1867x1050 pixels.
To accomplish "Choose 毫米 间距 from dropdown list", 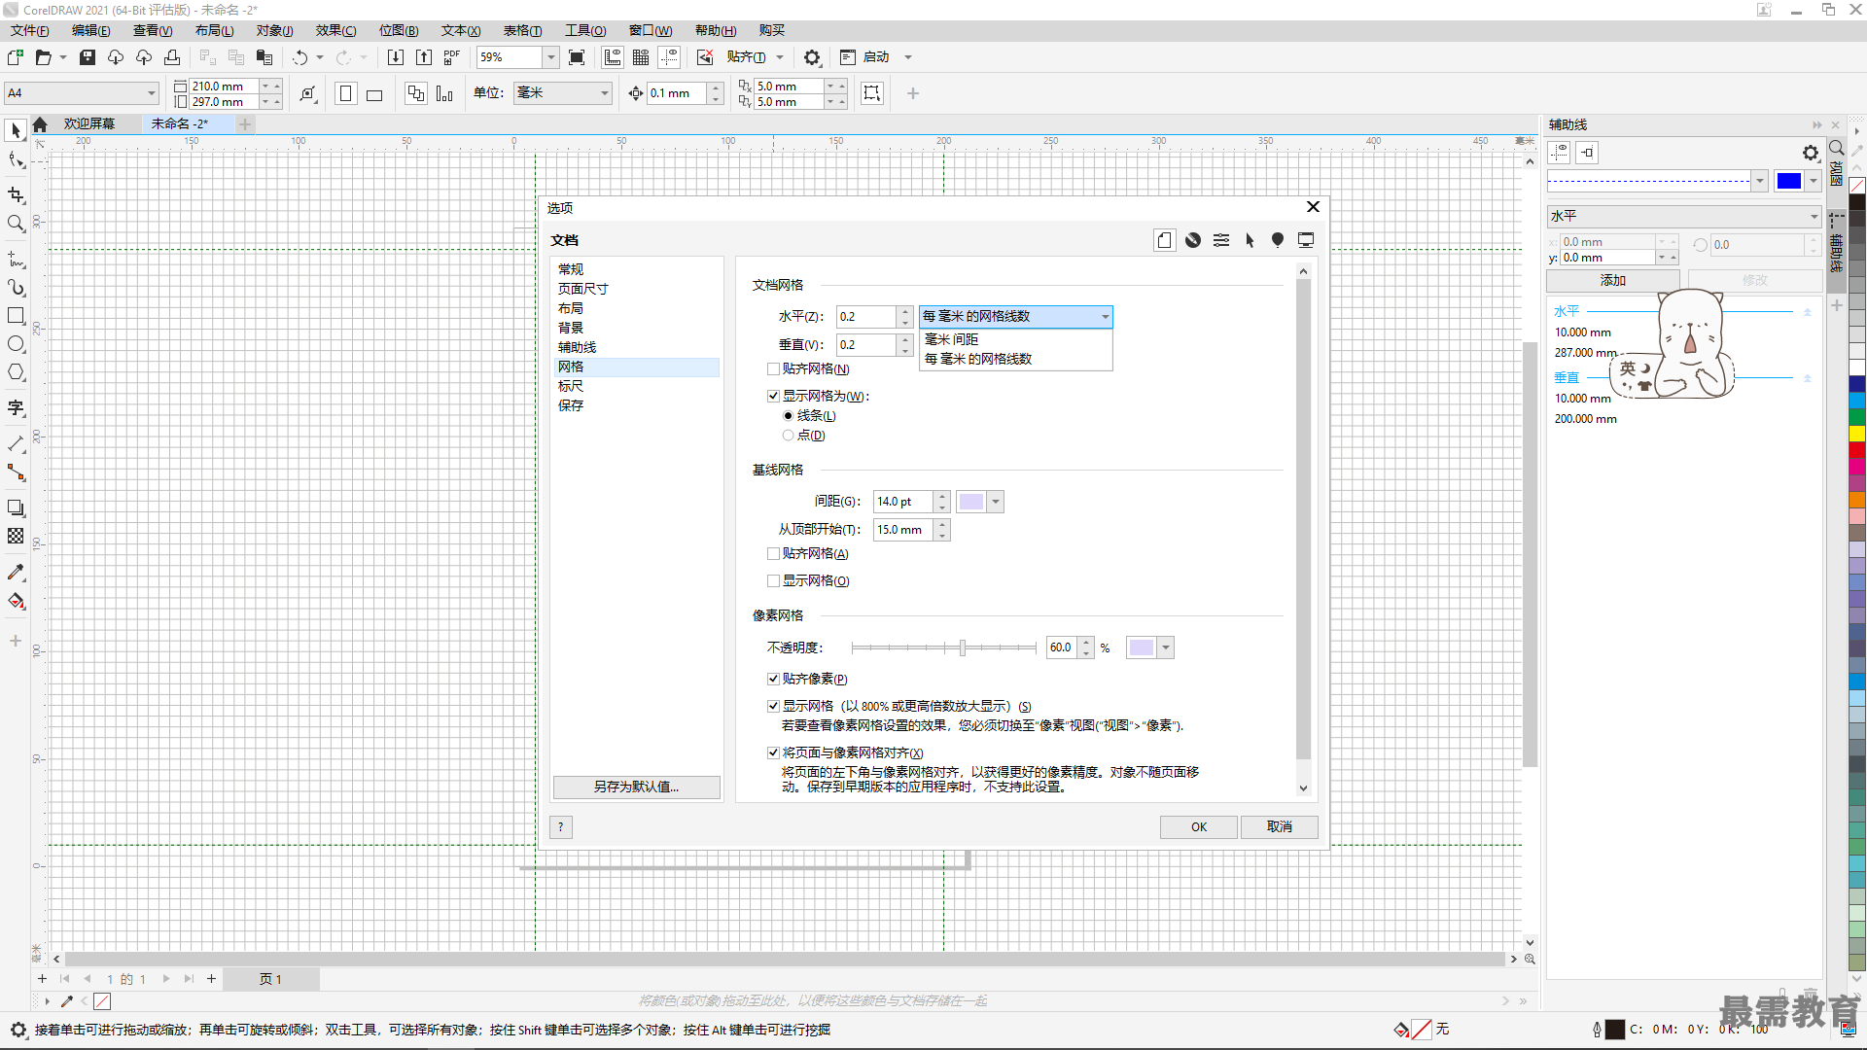I will coord(1015,339).
